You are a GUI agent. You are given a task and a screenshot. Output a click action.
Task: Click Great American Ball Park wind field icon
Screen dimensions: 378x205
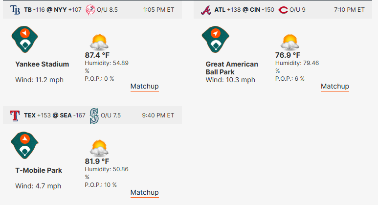click(215, 39)
